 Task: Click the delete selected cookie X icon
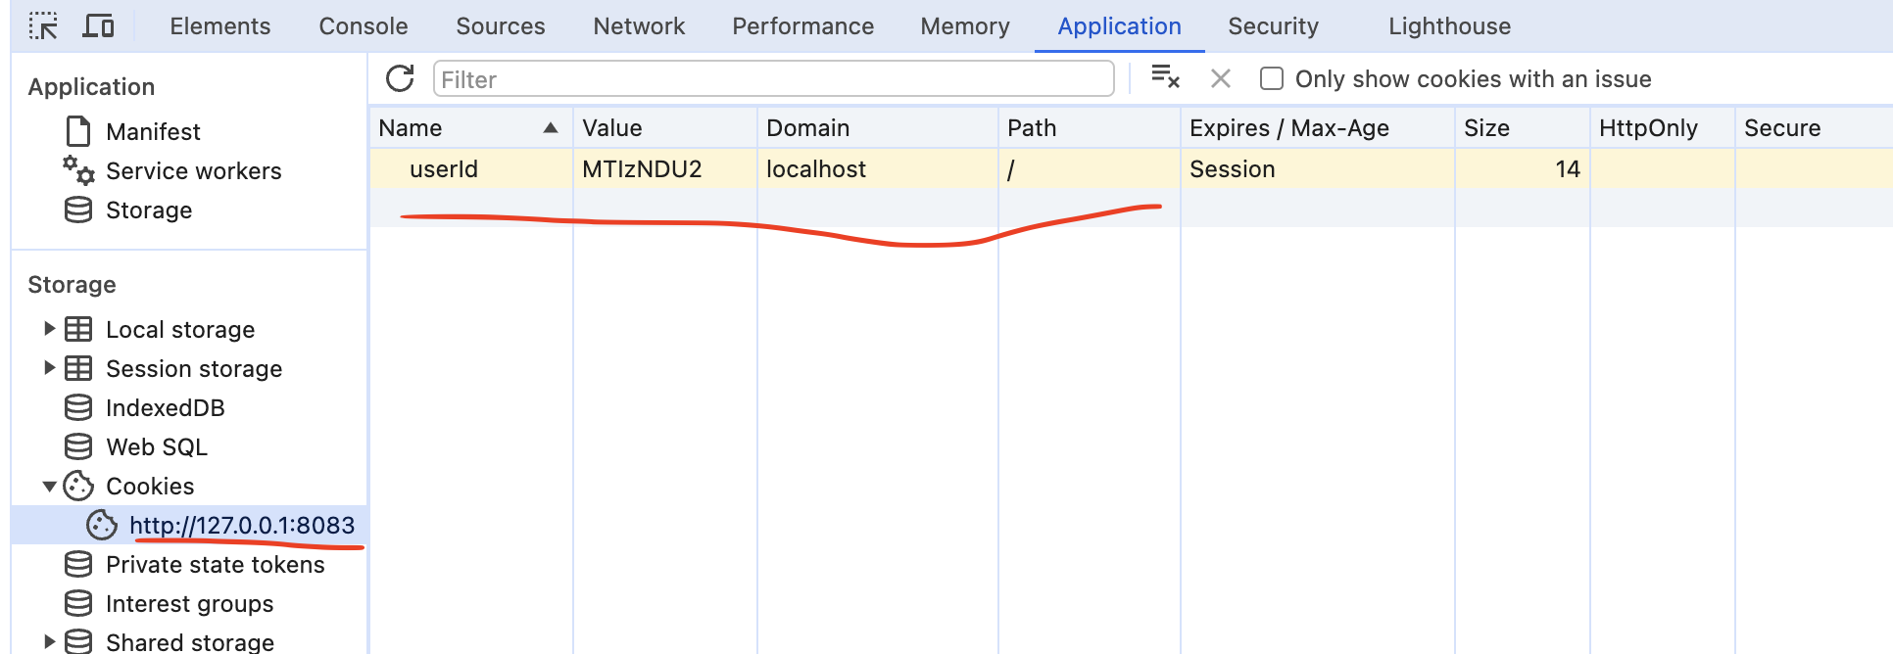(x=1220, y=78)
